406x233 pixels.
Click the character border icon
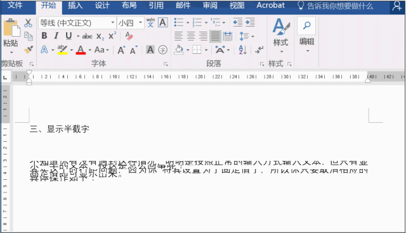tap(163, 22)
